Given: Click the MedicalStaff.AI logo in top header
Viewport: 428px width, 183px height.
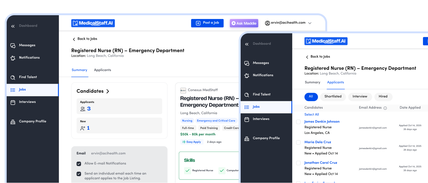Looking at the screenshot, I should [x=93, y=23].
